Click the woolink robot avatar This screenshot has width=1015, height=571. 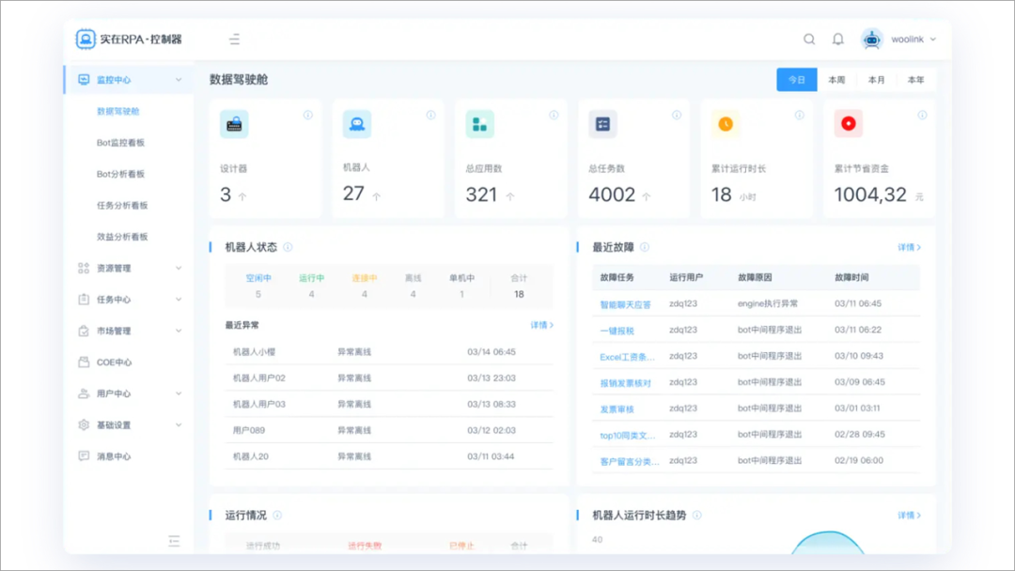coord(872,39)
